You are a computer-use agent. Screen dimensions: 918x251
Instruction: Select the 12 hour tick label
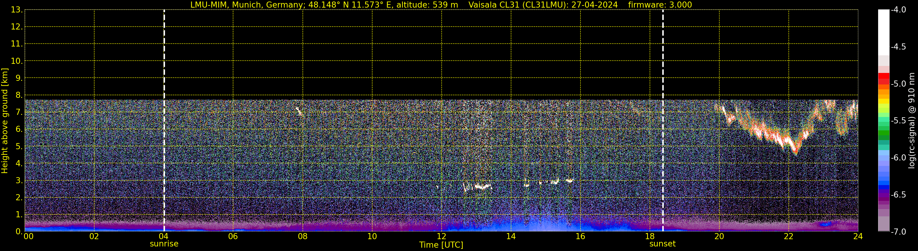coord(441,236)
